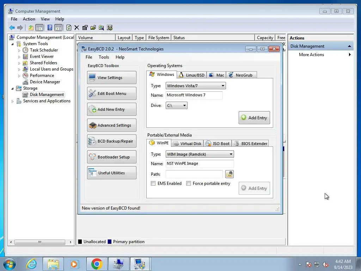
Task: Click the browse icon next to Path field
Action: 229,174
